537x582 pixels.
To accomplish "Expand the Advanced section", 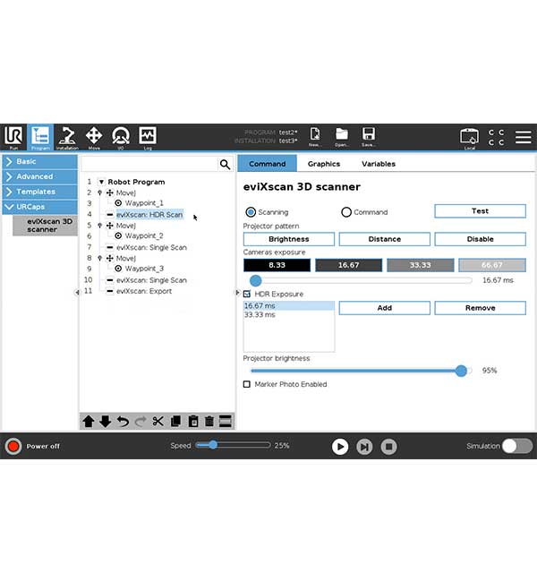I will tap(39, 176).
